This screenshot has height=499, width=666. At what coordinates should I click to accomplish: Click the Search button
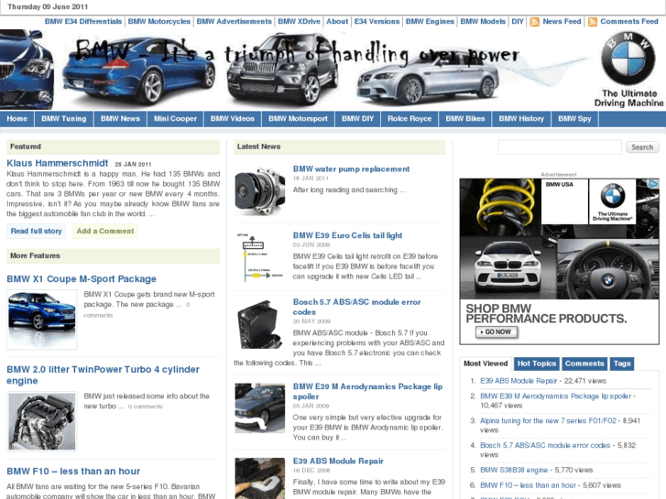click(x=642, y=146)
